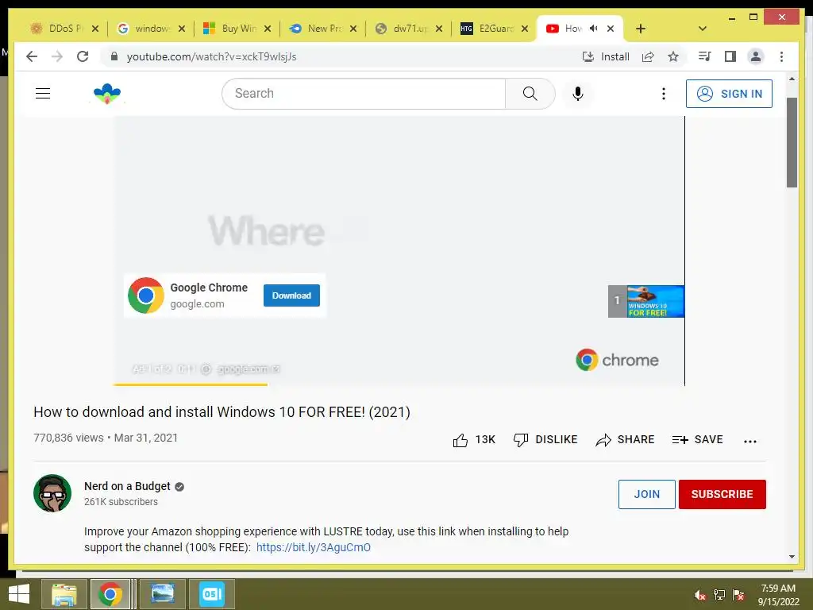Screen dimensions: 813x610
Task: Open Chrome profile avatar menu
Action: point(756,56)
